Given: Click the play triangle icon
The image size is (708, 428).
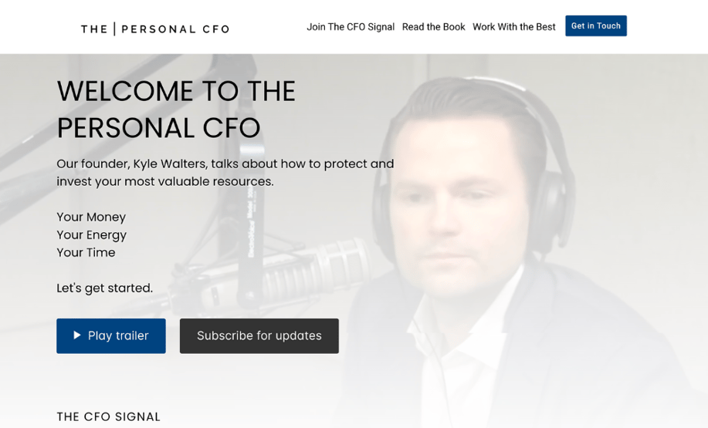Looking at the screenshot, I should point(77,335).
